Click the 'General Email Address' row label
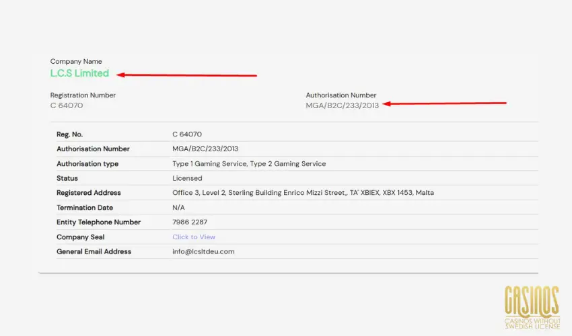 point(94,251)
